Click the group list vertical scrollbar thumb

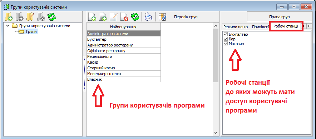(x=216, y=55)
